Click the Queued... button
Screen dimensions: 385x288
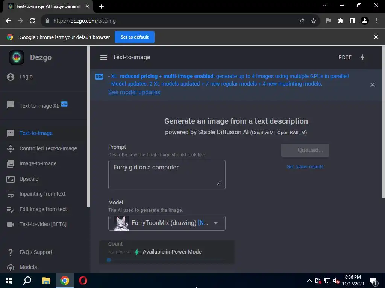pos(305,150)
